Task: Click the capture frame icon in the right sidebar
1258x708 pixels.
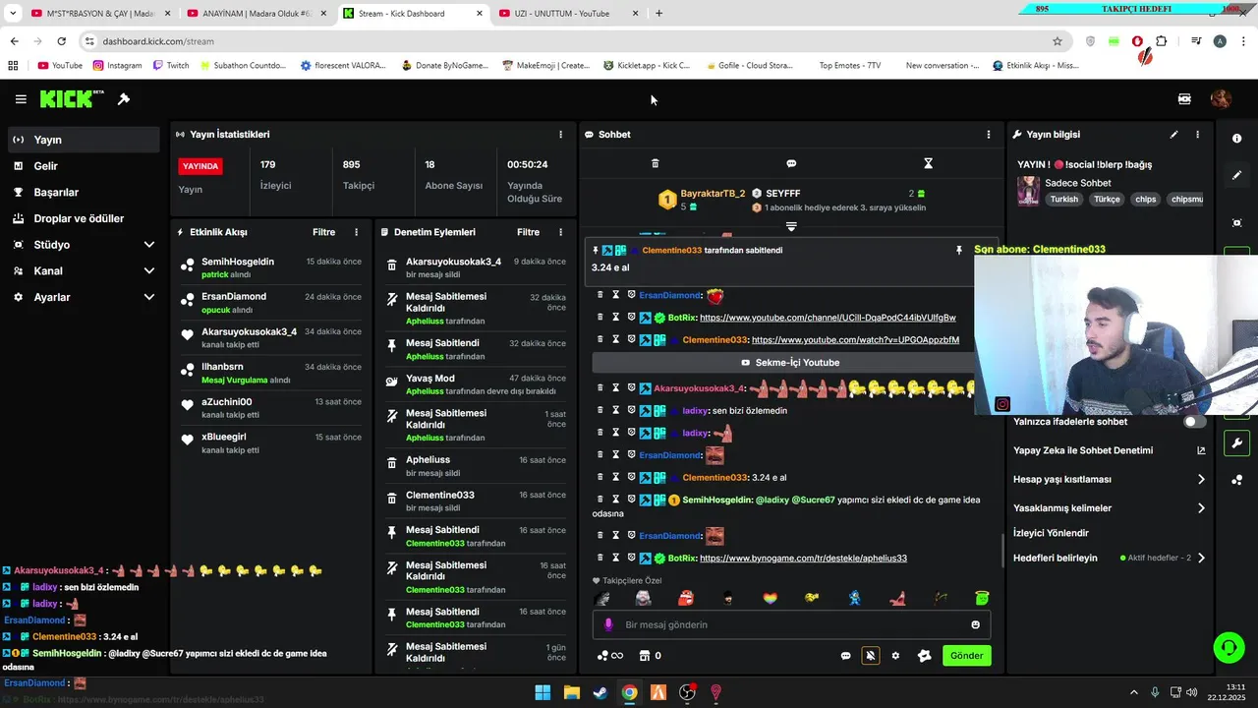Action: click(x=1236, y=223)
